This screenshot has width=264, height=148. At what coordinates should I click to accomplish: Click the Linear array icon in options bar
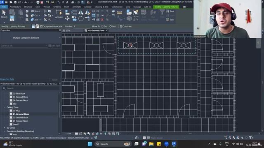pyautogui.click(x=33, y=26)
